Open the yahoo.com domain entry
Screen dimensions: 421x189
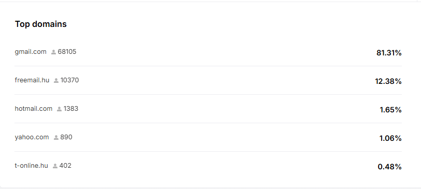(x=32, y=137)
